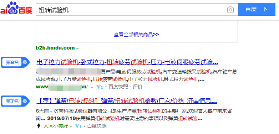Screen dimensions: 279x134
Task: Open 百度快照 for the rank 7 result
Action: click(97, 126)
